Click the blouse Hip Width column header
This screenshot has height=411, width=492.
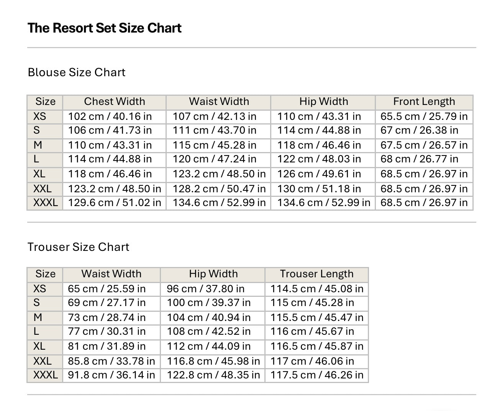click(324, 102)
